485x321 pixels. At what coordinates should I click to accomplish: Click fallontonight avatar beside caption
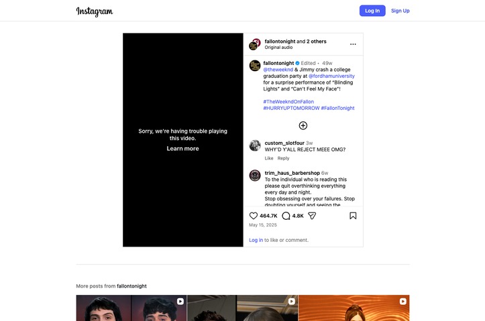coord(255,66)
